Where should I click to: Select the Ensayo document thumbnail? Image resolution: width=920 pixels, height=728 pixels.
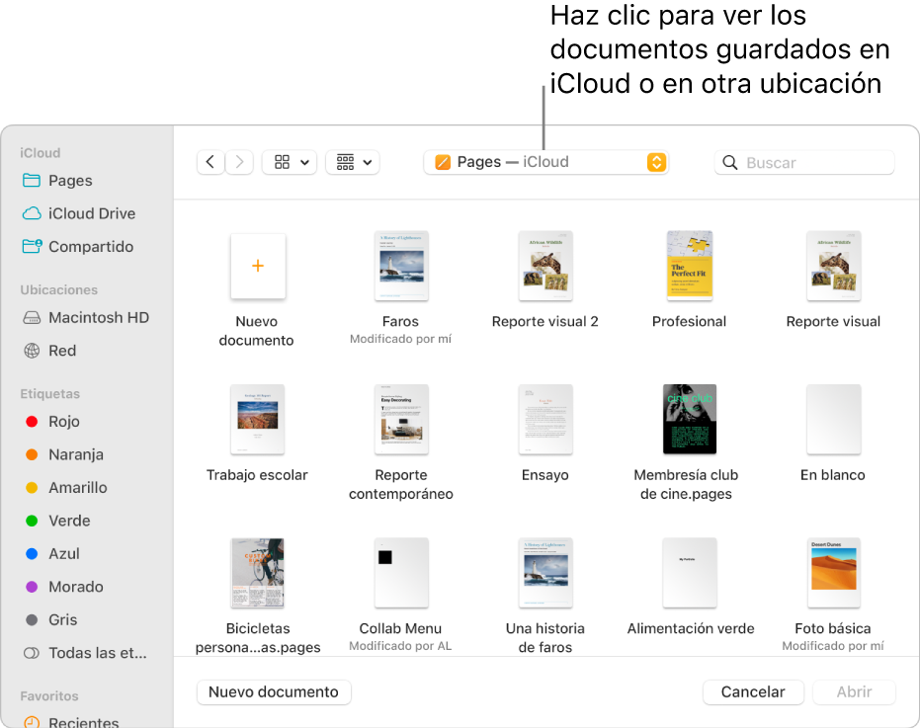pyautogui.click(x=545, y=420)
